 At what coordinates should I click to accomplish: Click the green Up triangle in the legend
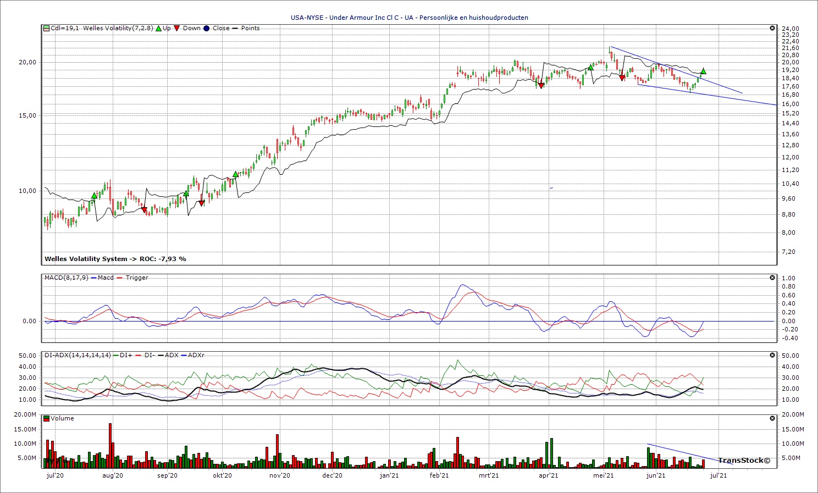coord(159,28)
